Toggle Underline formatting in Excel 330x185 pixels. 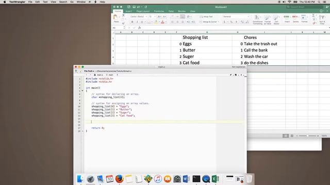coord(142,22)
